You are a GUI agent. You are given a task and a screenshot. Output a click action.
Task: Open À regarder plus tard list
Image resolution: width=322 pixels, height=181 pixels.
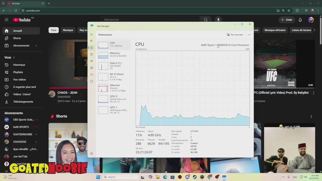click(x=21, y=87)
